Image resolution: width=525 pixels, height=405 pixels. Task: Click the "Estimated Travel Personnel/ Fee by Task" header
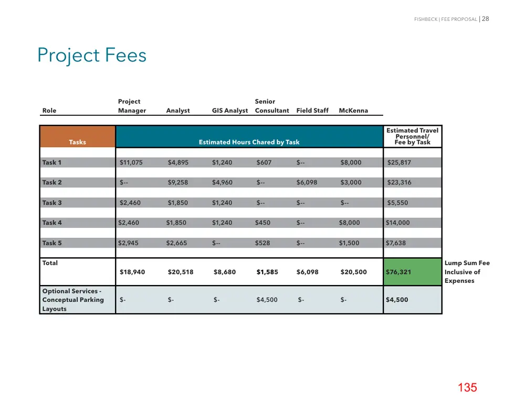click(x=413, y=136)
